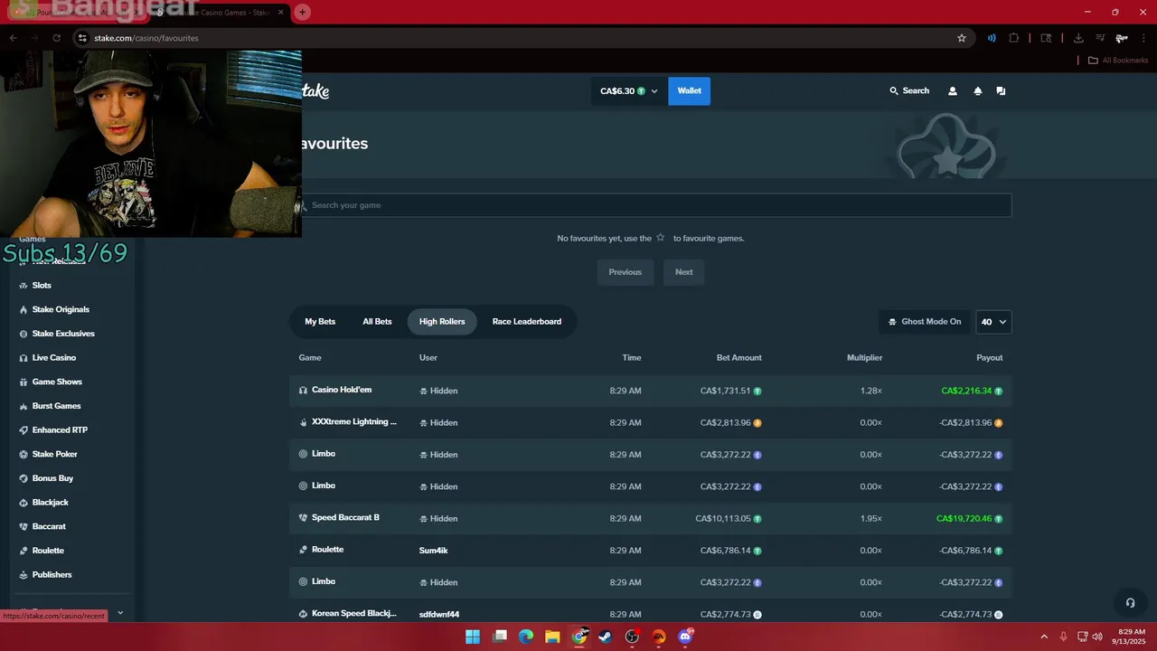This screenshot has width=1157, height=651.
Task: Click the Enhanced RTP sidebar icon
Action: (24, 430)
